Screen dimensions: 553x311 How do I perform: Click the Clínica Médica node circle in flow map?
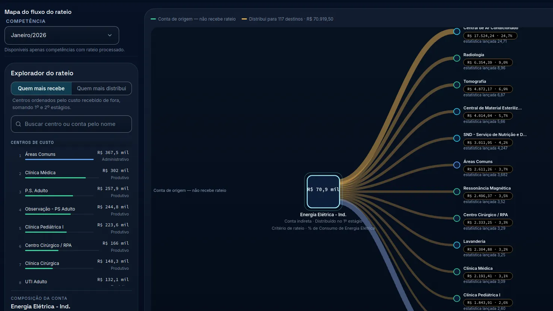pos(457,272)
